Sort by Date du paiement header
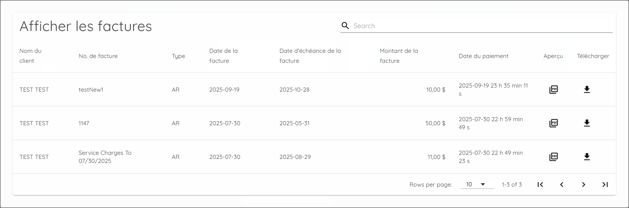This screenshot has width=629, height=208. 483,56
